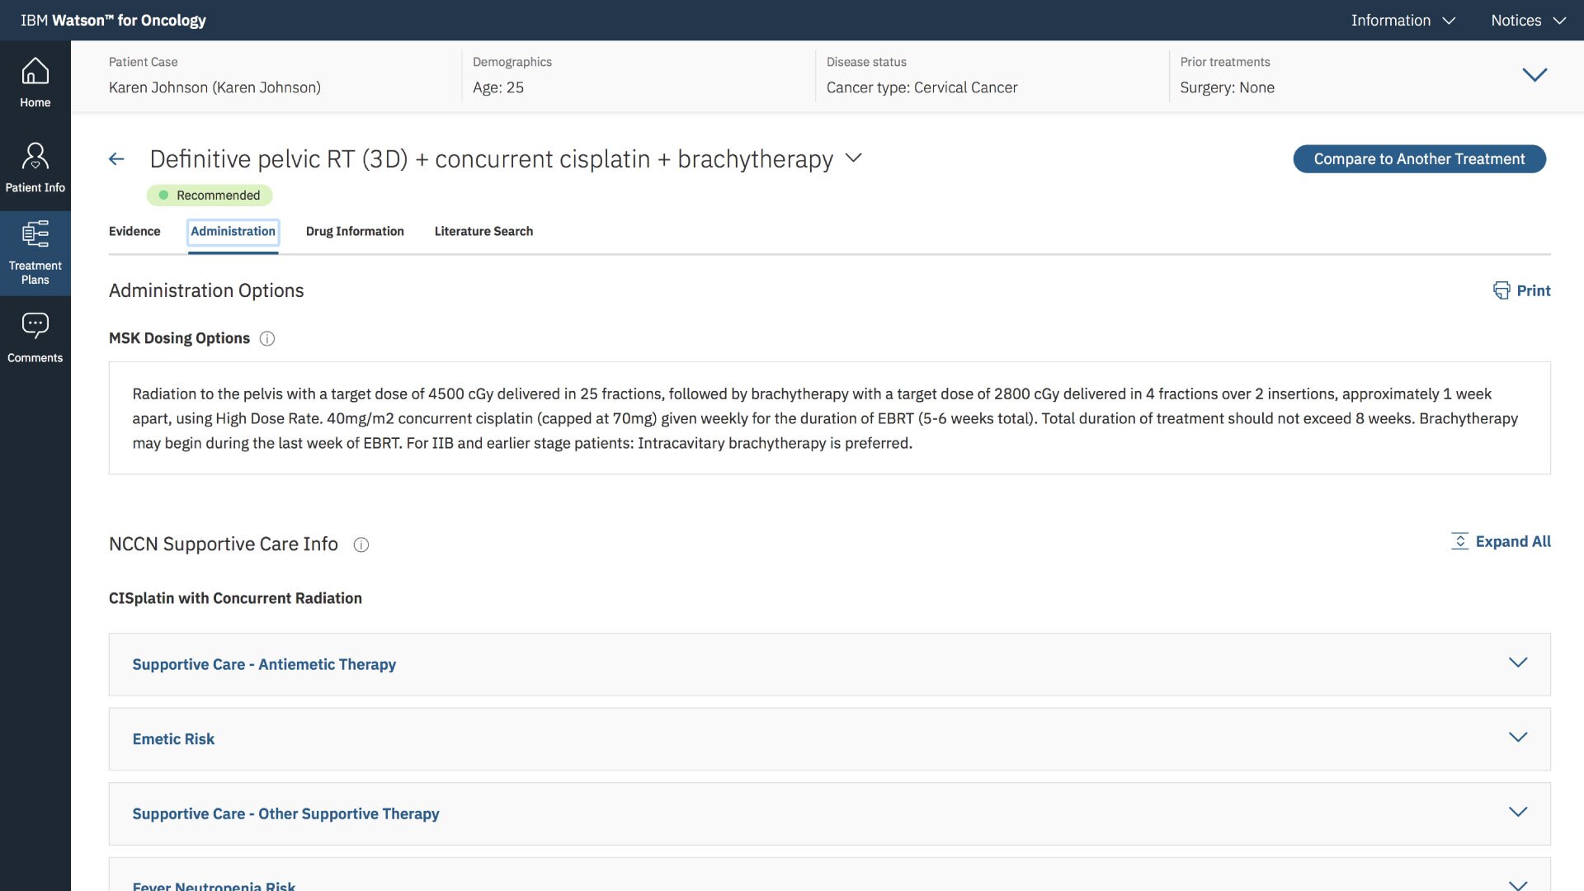Viewport: 1584px width, 891px height.
Task: Open the Literature Search tab
Action: pos(483,232)
